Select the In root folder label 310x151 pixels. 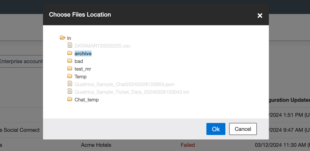(69, 38)
